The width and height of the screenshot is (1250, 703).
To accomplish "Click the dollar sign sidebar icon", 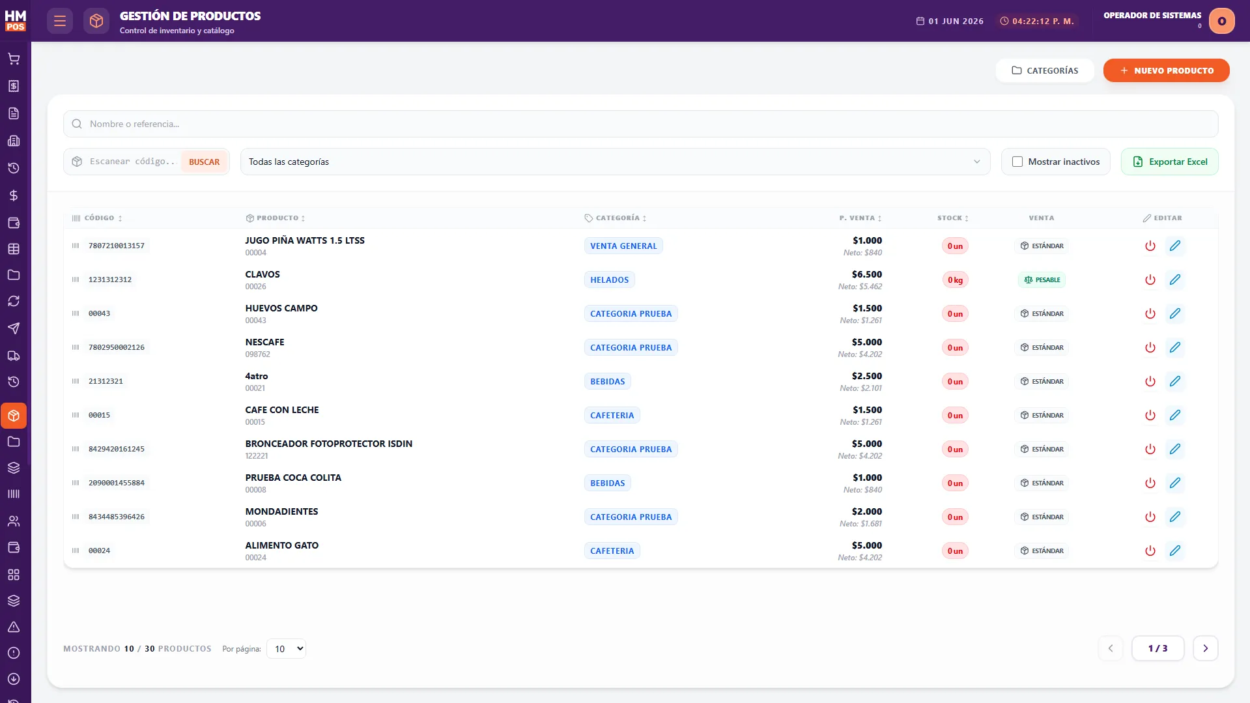I will [14, 195].
